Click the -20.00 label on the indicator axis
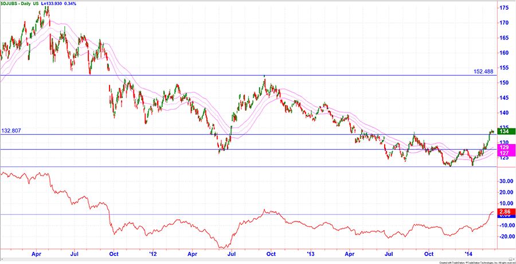 pos(506,236)
